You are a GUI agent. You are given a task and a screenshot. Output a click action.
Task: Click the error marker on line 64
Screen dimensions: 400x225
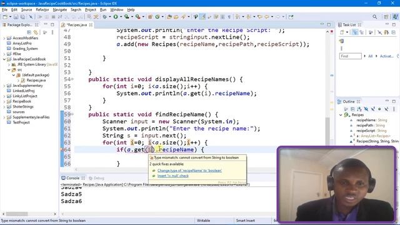[62, 149]
